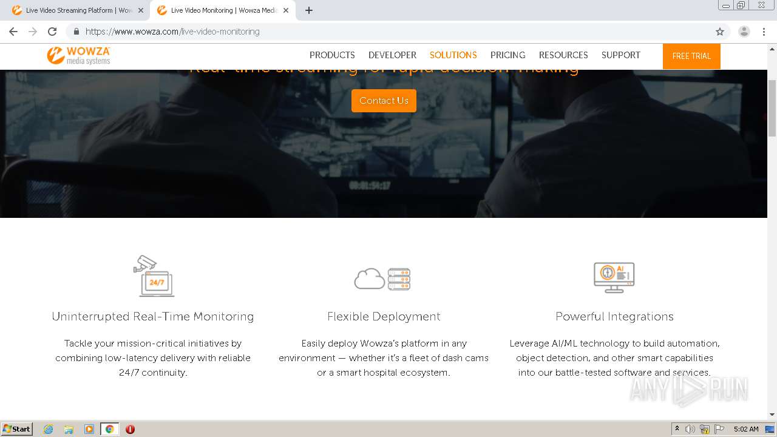
Task: Open a new browser tab
Action: coord(308,10)
